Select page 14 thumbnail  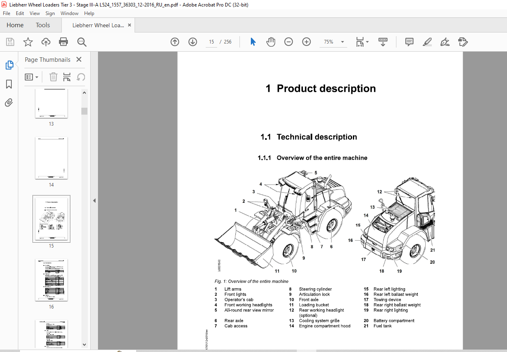pyautogui.click(x=51, y=158)
